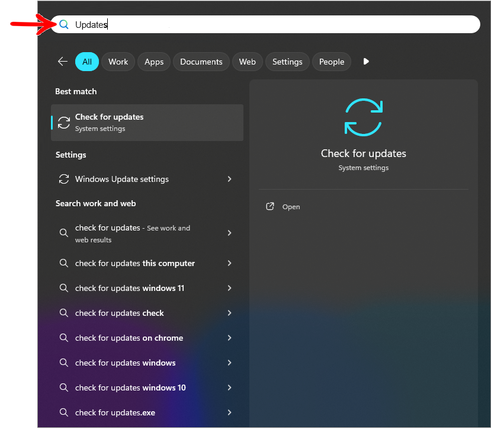Viewport: 491px width, 429px height.
Task: Switch to the Apps filter tab
Action: [154, 62]
